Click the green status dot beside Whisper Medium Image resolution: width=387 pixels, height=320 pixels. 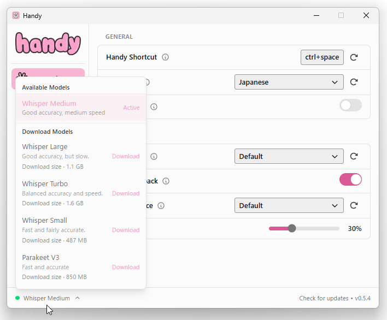[x=17, y=298]
